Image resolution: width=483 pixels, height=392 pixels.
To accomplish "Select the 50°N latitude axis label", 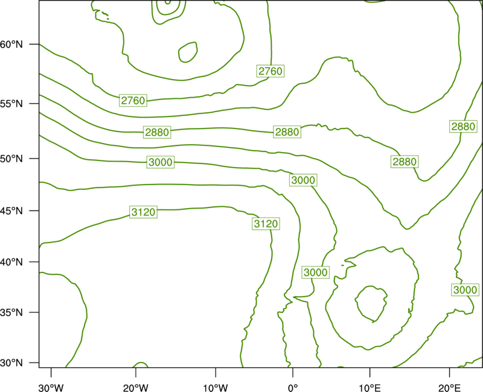I will 11,159.
